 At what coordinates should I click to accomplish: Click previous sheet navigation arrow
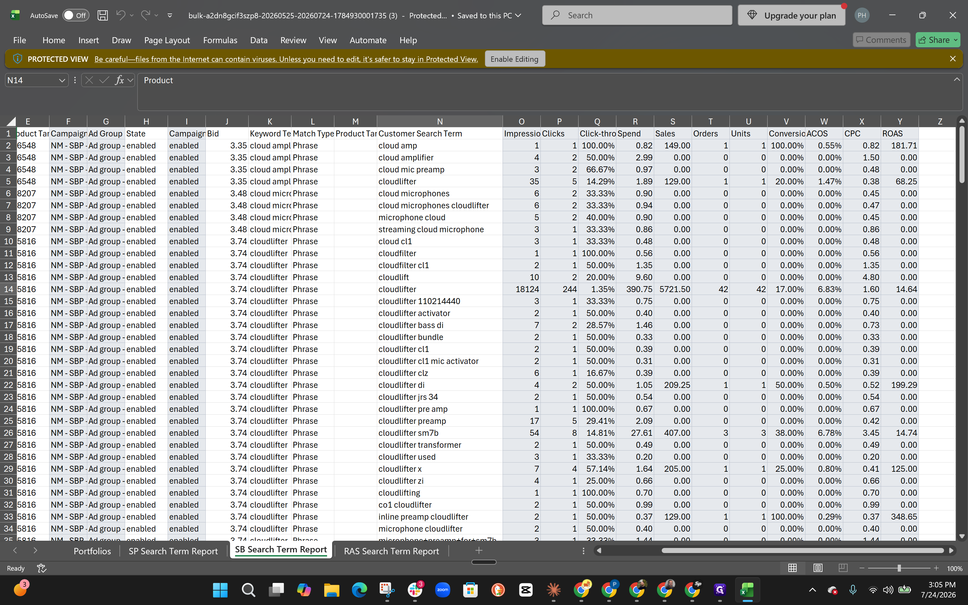click(15, 550)
